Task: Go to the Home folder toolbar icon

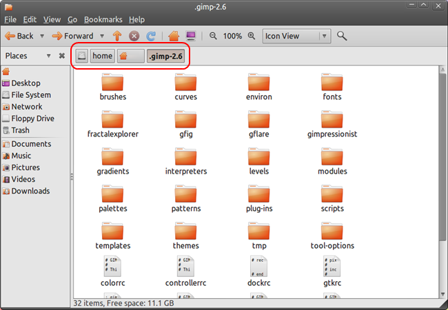Action: (174, 36)
